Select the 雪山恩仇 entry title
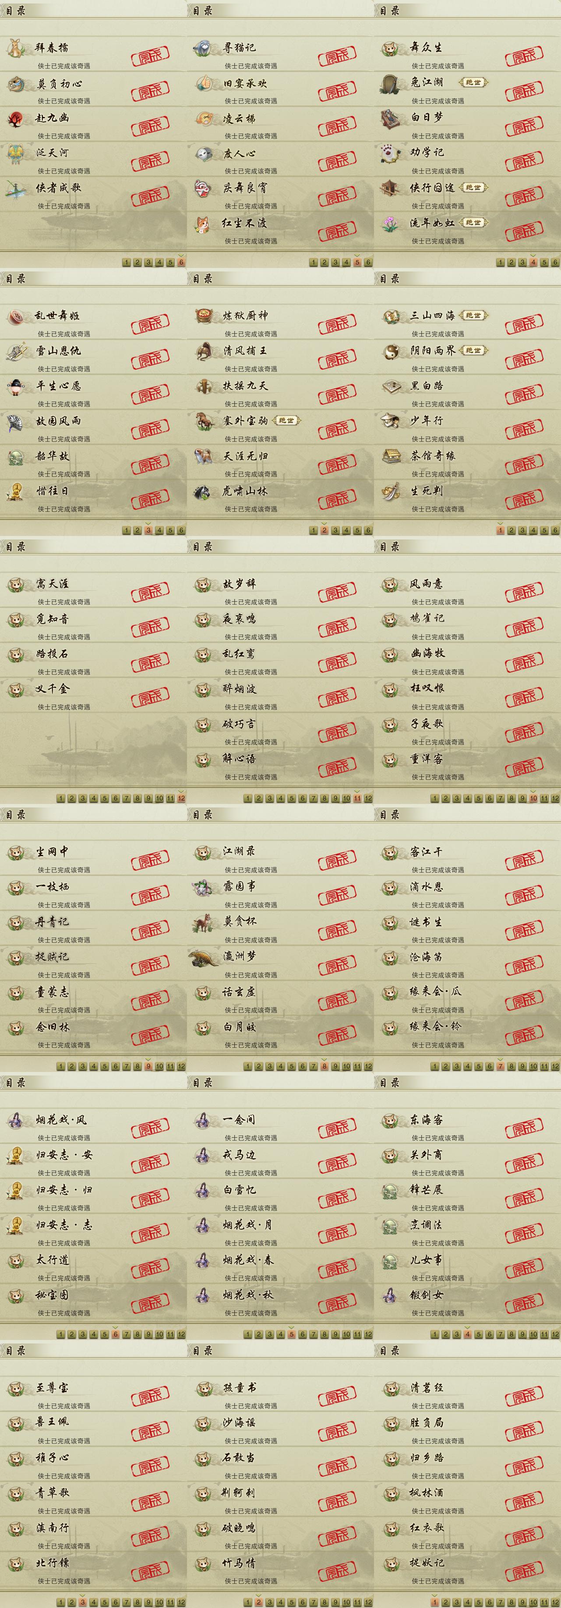 pos(58,351)
